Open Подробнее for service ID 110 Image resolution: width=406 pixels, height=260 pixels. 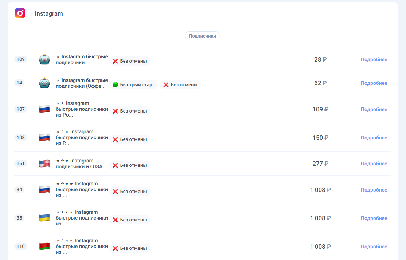(x=374, y=247)
